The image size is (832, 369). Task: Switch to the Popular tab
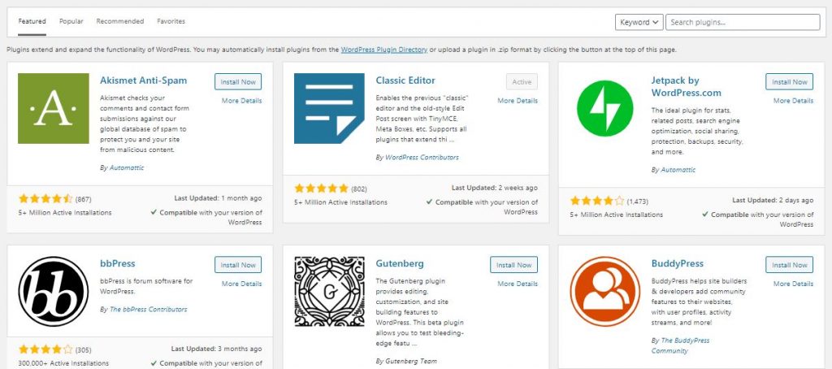(71, 22)
